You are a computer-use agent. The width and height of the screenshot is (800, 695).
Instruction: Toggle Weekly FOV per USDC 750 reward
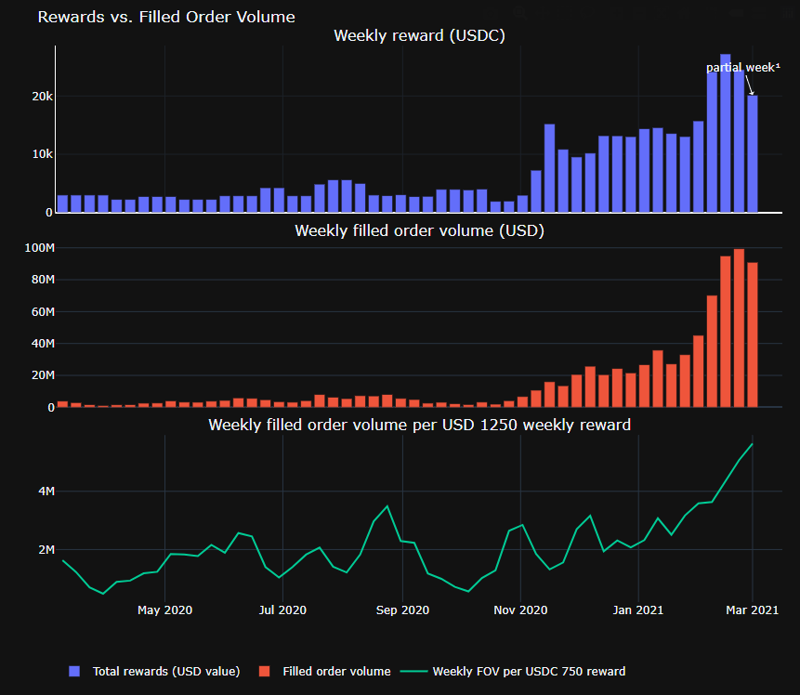[529, 671]
